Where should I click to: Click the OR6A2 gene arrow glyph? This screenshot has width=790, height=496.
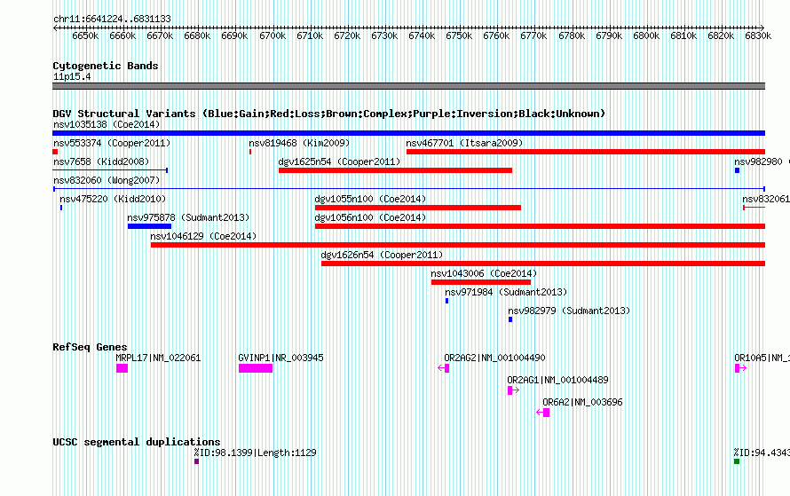click(x=542, y=413)
